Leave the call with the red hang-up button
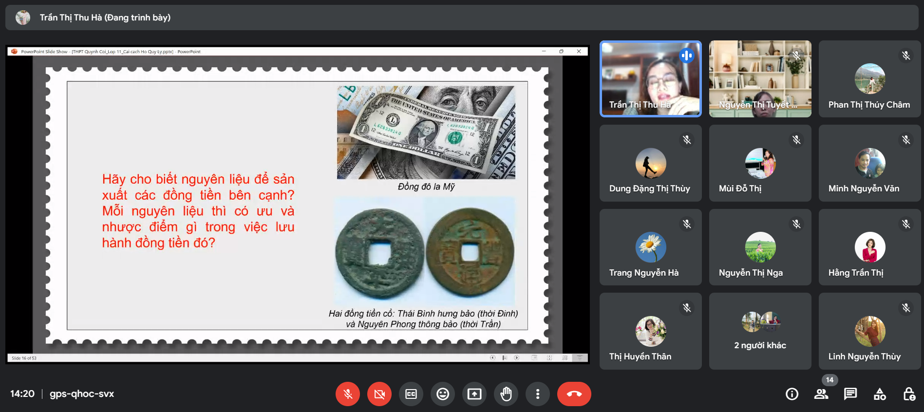This screenshot has height=412, width=924. [574, 394]
